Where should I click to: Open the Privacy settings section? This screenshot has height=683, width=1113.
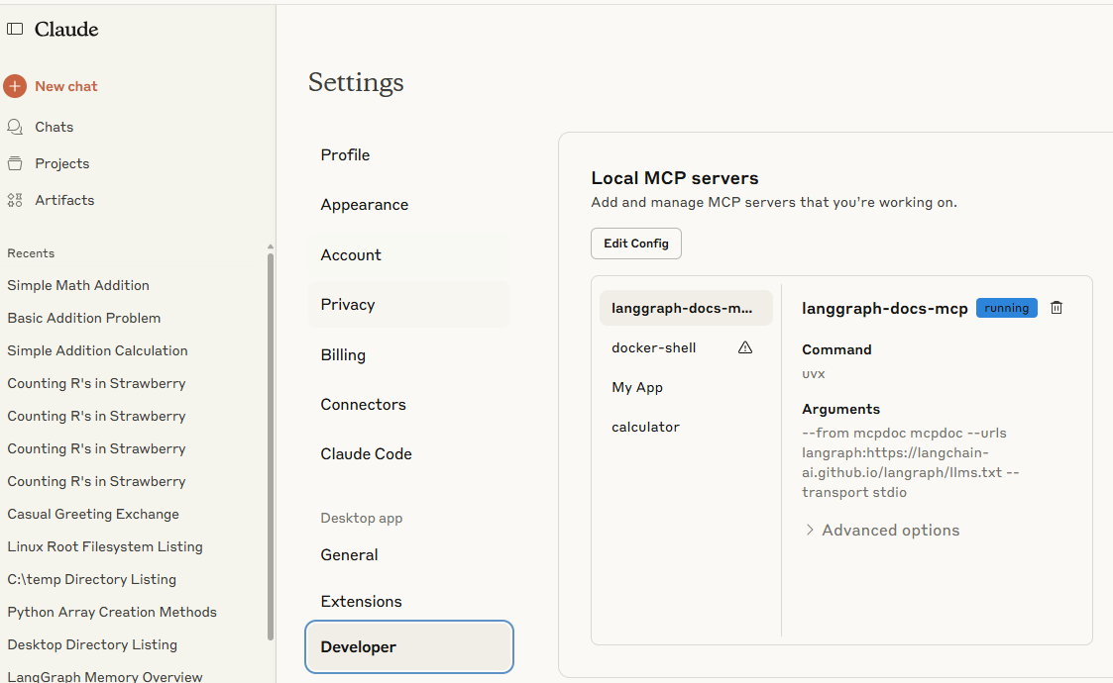(x=348, y=305)
